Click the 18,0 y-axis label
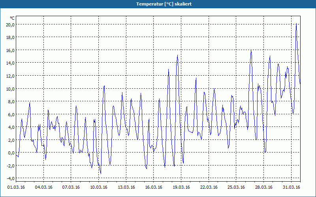 coord(10,37)
